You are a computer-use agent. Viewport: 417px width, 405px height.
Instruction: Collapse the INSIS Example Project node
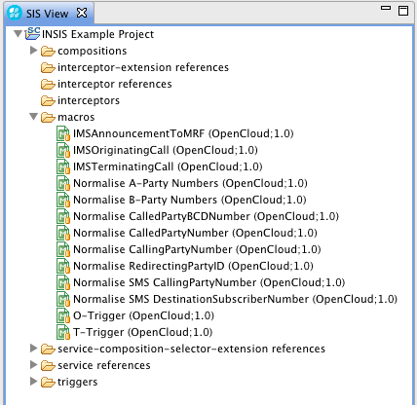coord(19,33)
